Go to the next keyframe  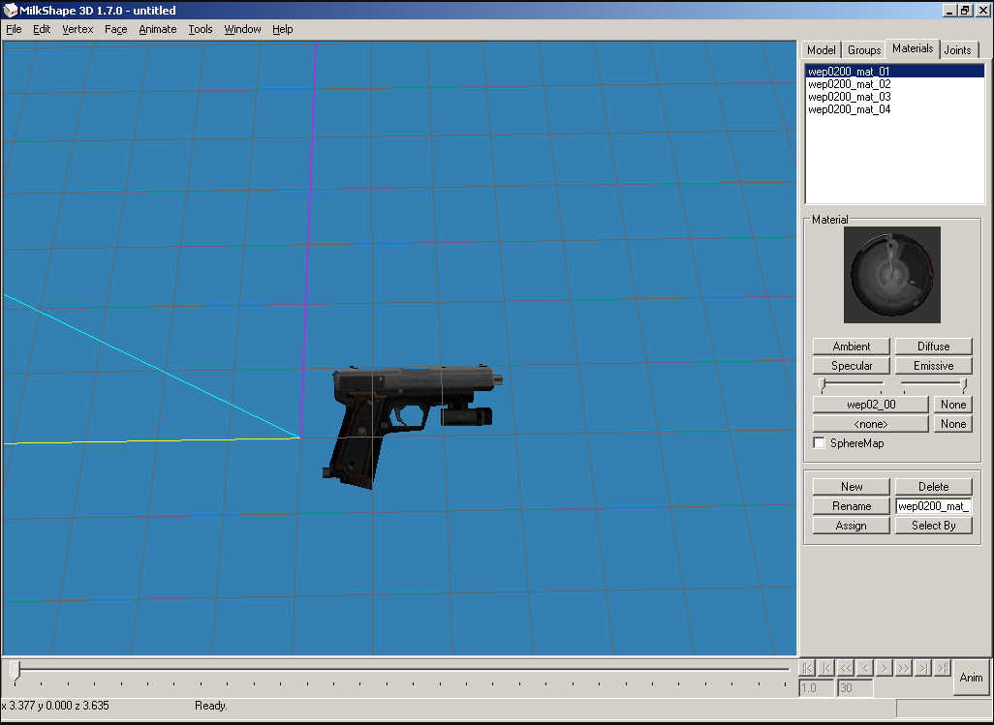[923, 668]
